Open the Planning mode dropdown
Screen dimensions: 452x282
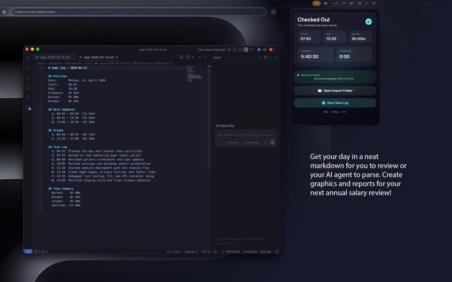click(x=231, y=143)
